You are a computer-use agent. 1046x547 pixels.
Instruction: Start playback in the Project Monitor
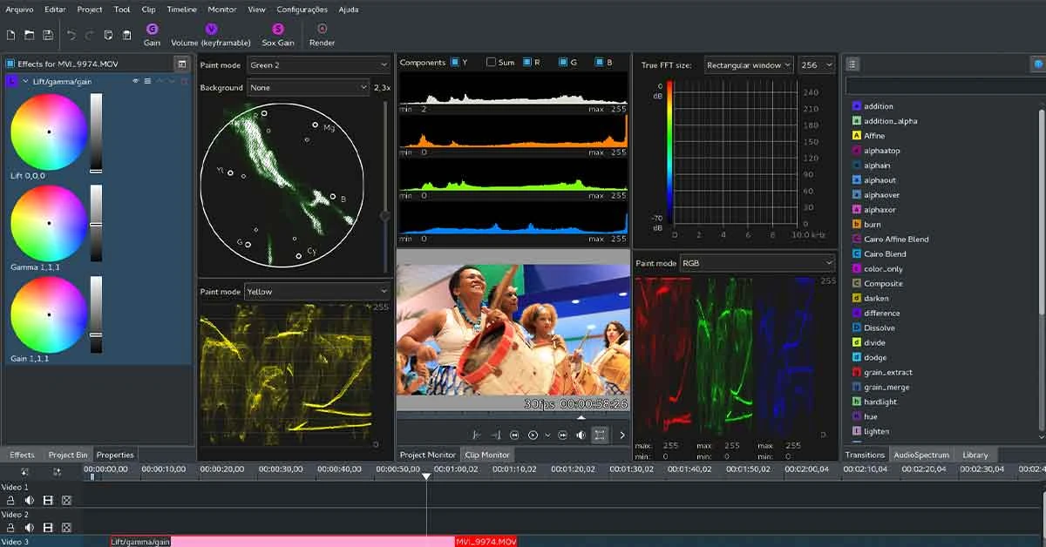click(532, 435)
